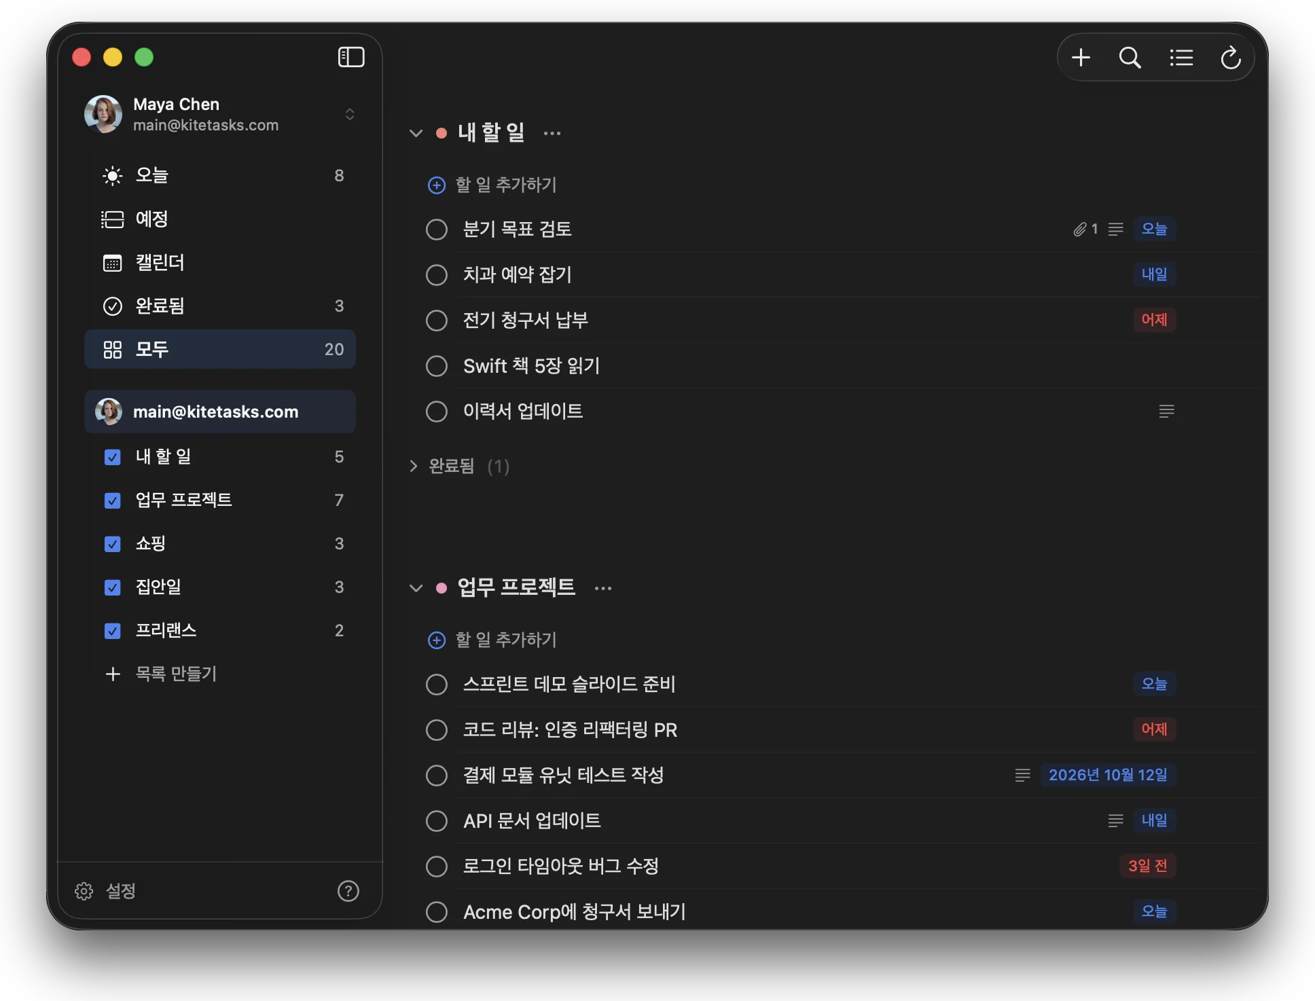The height and width of the screenshot is (1001, 1315).
Task: Click Maya Chen's profile avatar
Action: (x=103, y=114)
